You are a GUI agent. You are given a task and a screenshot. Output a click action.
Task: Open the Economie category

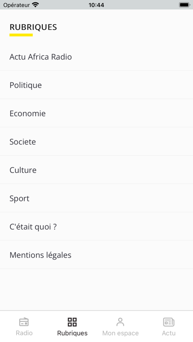[x=96, y=113]
